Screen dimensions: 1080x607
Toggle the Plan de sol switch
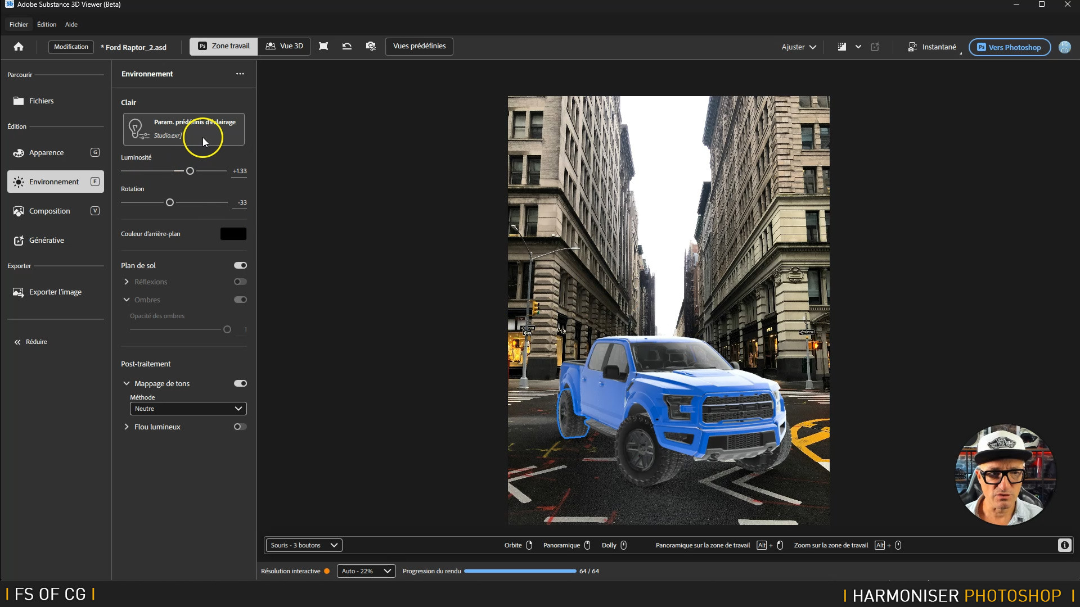pos(240,265)
